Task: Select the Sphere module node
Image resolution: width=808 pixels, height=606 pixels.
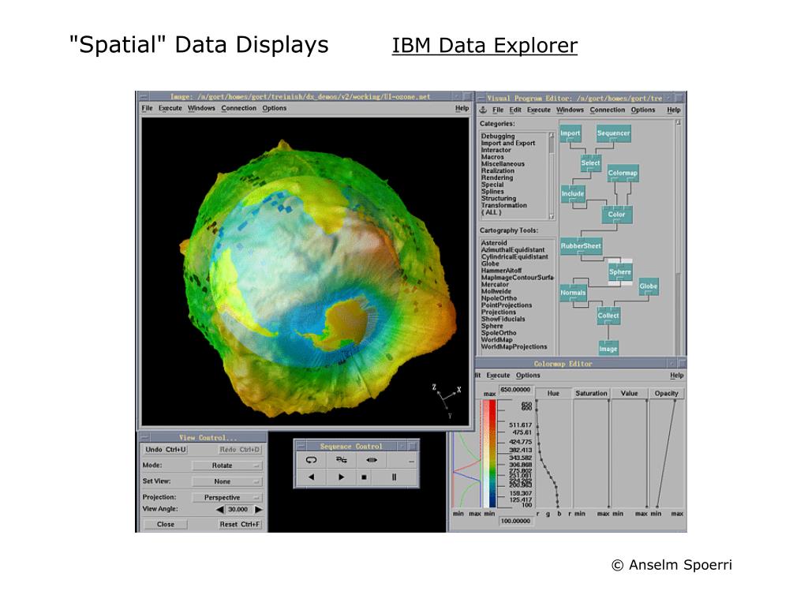Action: 620,272
